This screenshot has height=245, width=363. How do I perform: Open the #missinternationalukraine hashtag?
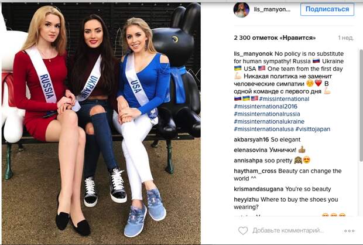(269, 122)
